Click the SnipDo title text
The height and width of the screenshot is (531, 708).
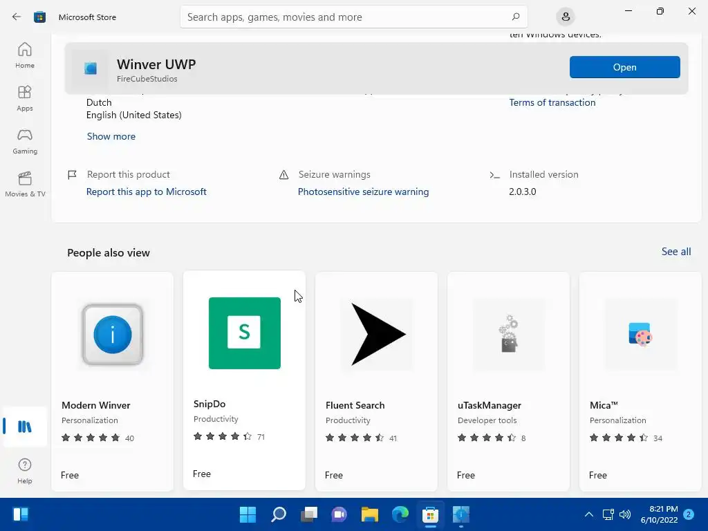pos(209,404)
